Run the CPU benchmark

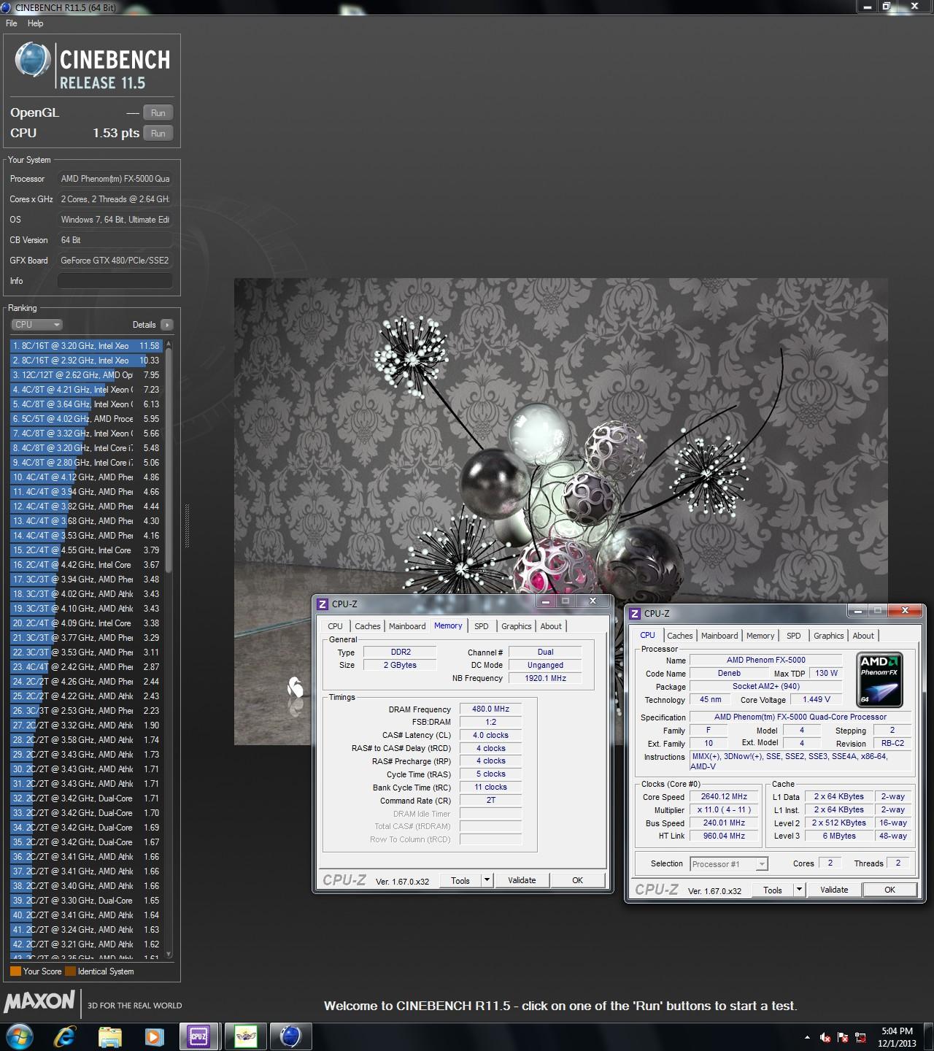click(x=158, y=134)
